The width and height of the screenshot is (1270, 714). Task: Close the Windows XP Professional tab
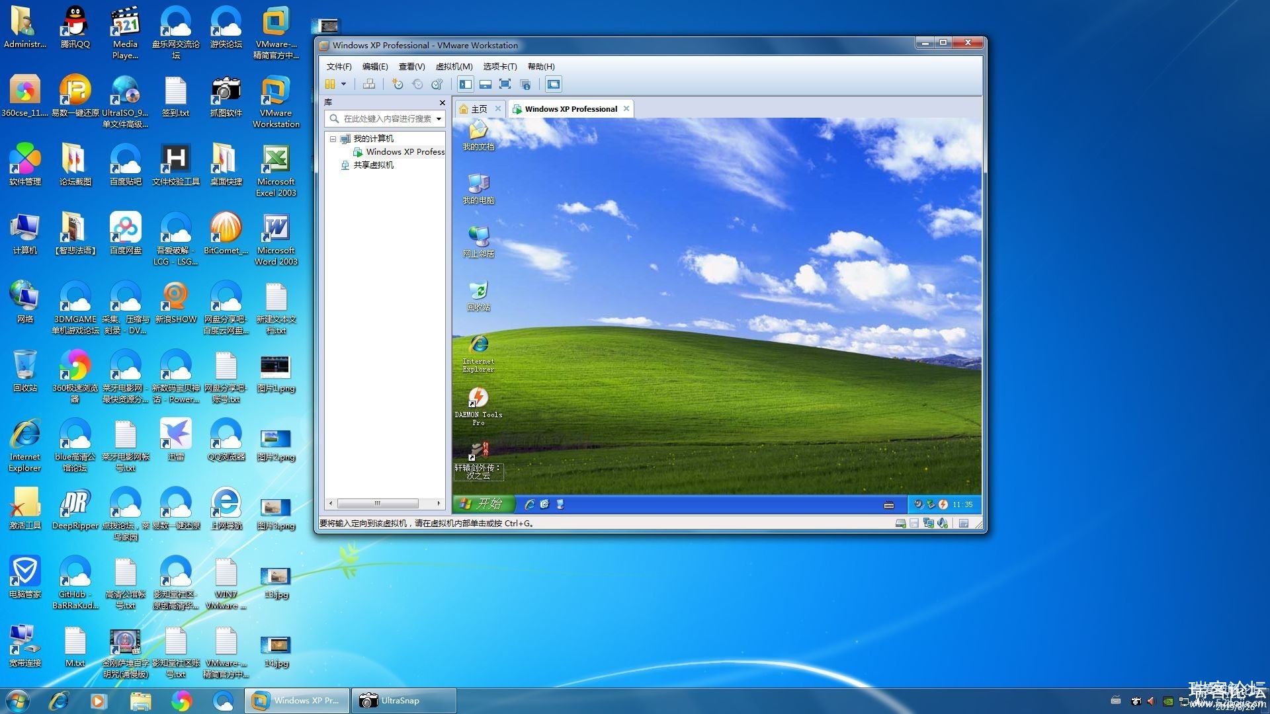point(626,109)
